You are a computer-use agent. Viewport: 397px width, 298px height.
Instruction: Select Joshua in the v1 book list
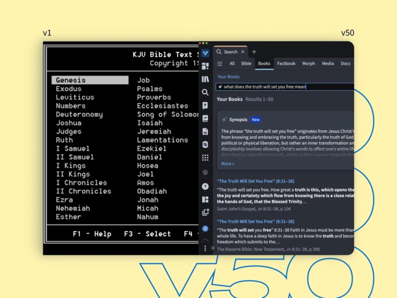point(69,123)
